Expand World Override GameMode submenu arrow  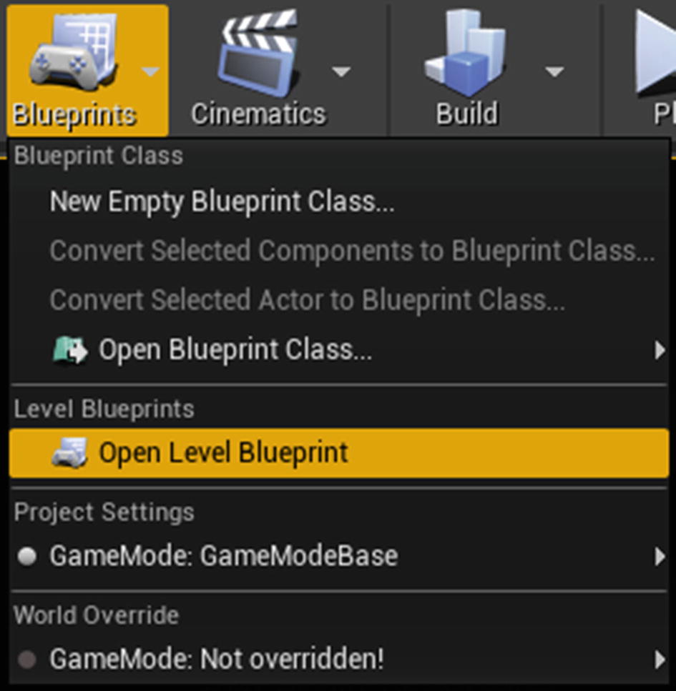point(660,660)
